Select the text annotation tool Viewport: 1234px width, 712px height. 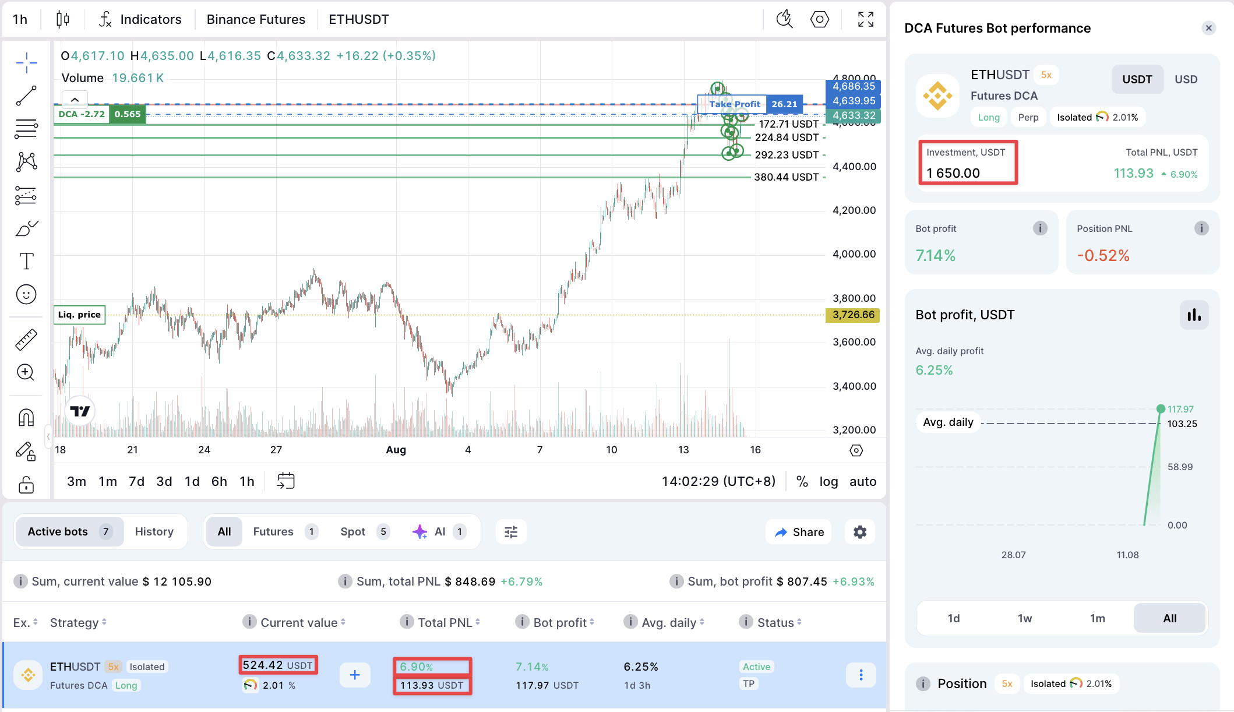(26, 261)
